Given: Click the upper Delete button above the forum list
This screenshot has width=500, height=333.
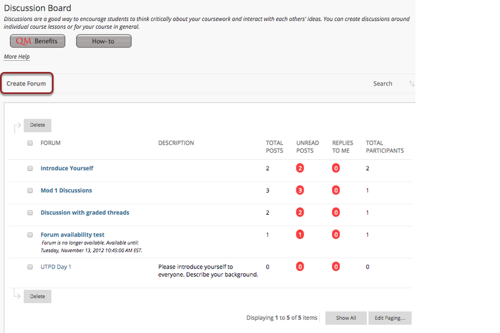Looking at the screenshot, I should tap(37, 125).
